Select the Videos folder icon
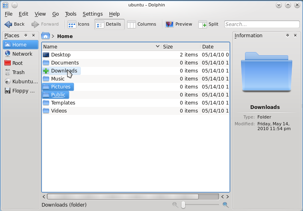The image size is (303, 211). 46,111
